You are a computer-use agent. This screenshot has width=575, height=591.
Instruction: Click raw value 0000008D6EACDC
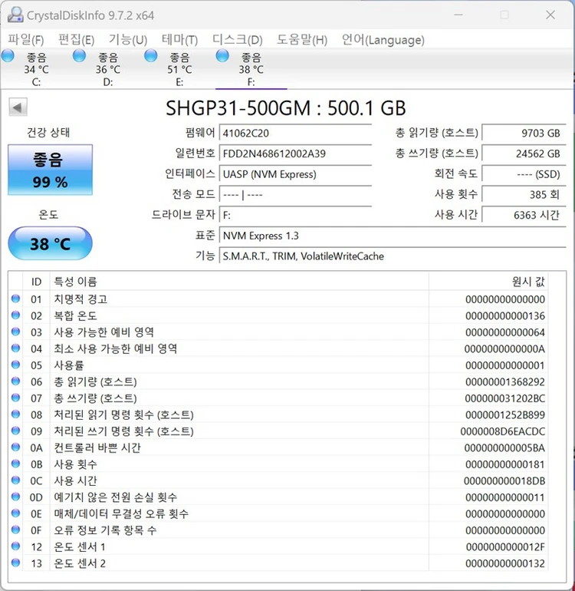[503, 431]
